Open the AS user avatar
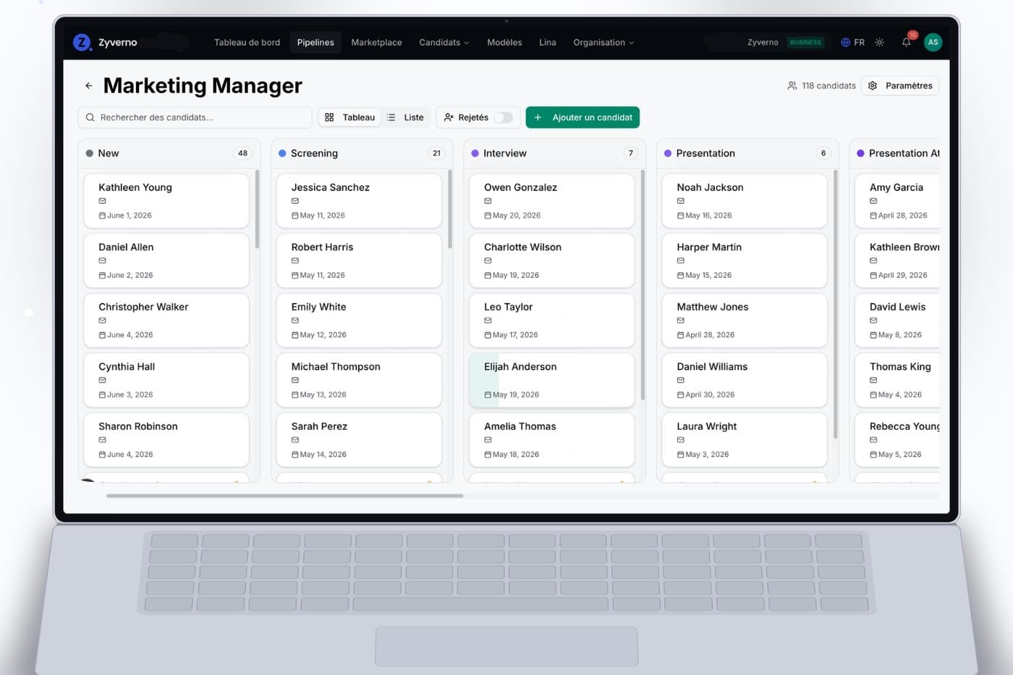The height and width of the screenshot is (675, 1013). (x=933, y=42)
